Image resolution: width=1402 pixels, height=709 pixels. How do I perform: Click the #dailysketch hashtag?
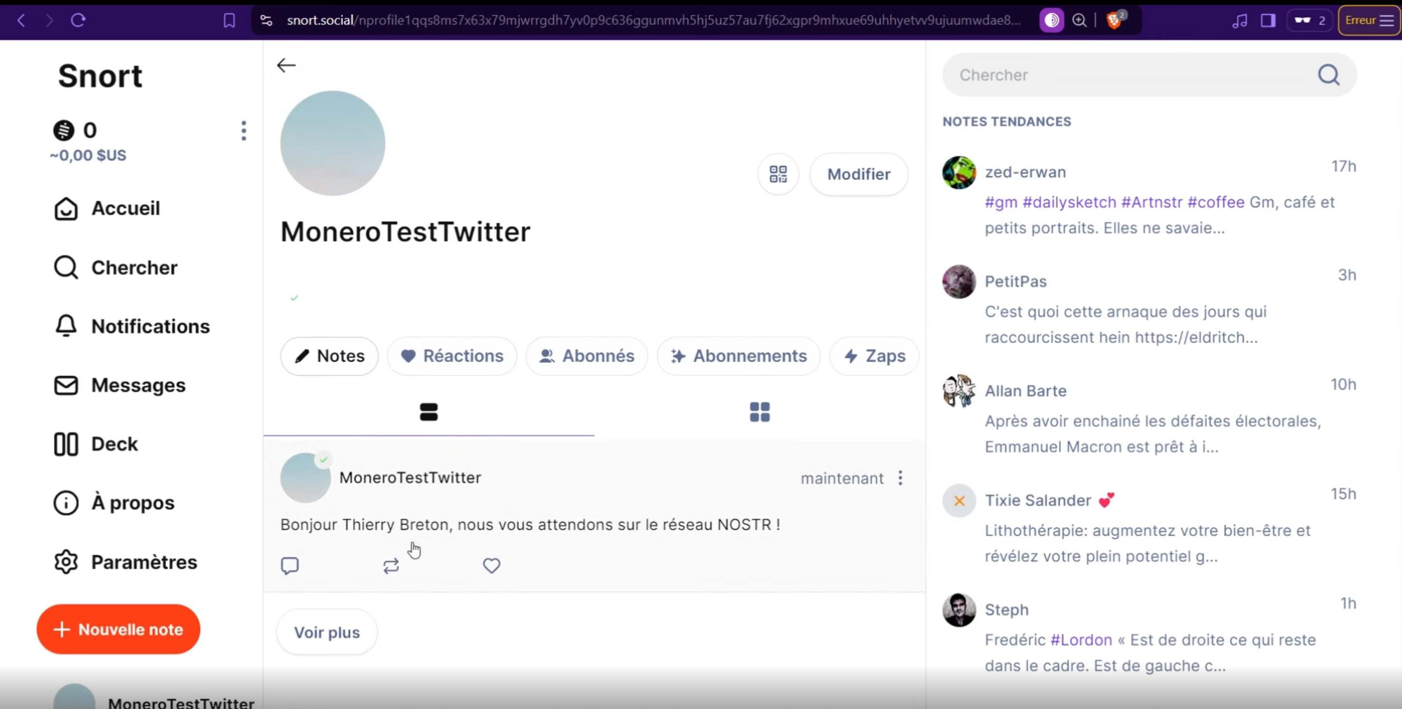1070,202
